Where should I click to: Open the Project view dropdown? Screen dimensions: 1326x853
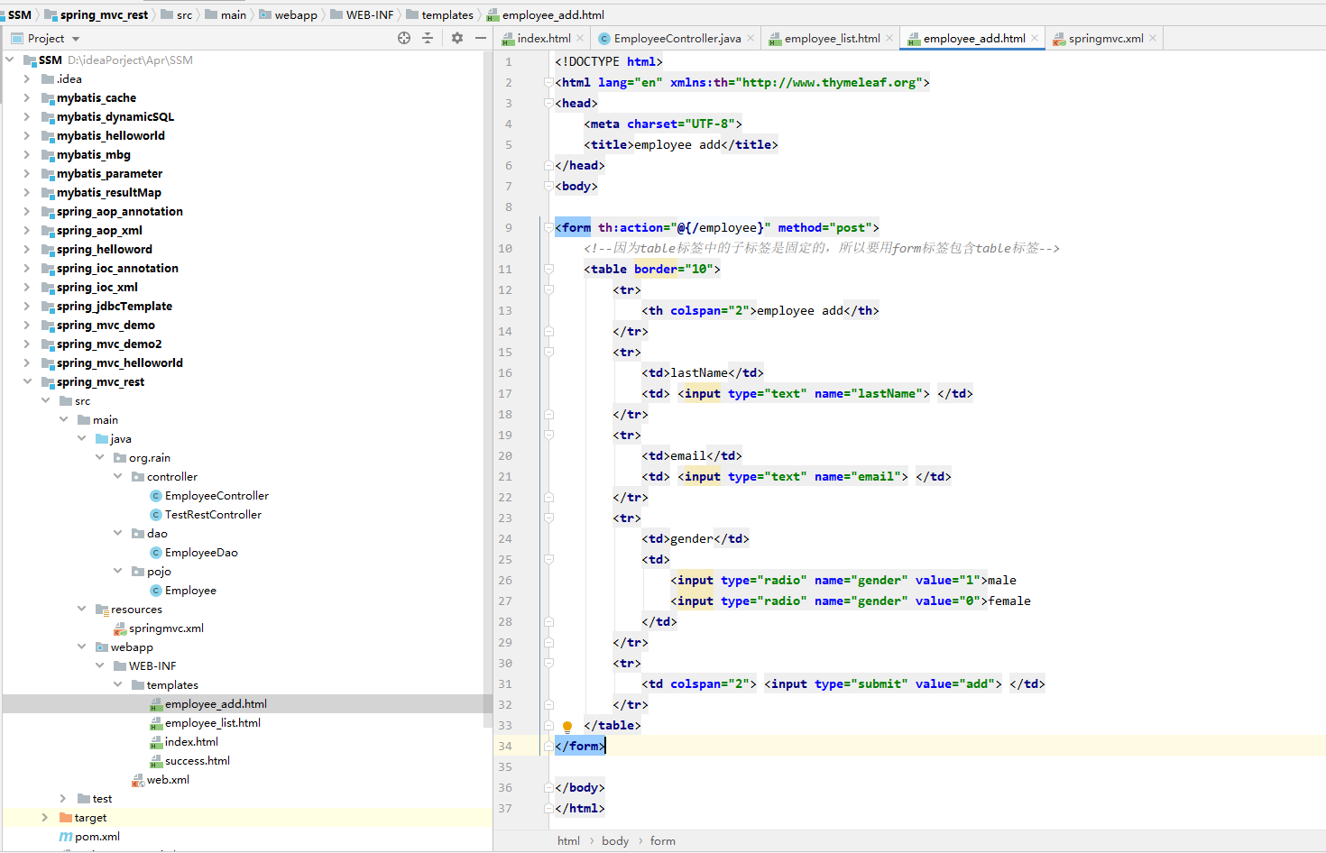click(x=76, y=39)
